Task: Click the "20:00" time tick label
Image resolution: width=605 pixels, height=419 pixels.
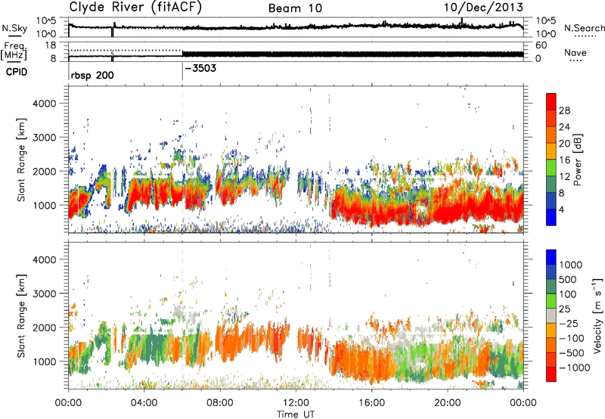Action: pos(448,403)
